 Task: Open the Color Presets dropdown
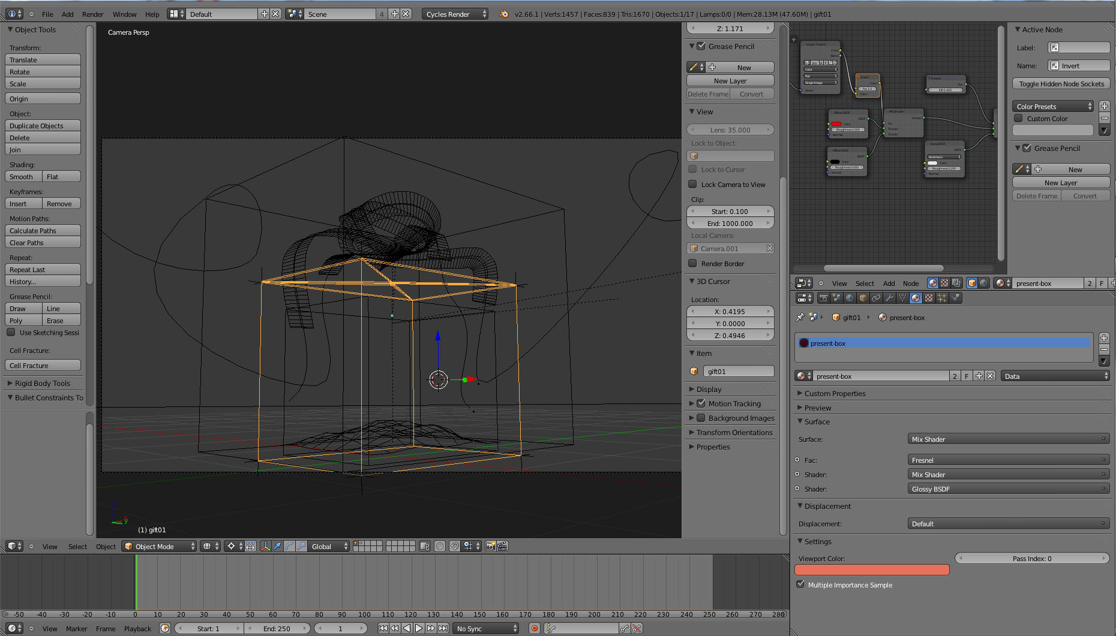(1053, 106)
